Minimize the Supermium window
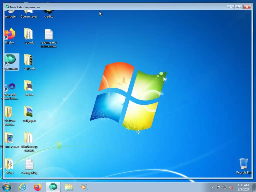The height and width of the screenshot is (192, 256). [x=230, y=7]
